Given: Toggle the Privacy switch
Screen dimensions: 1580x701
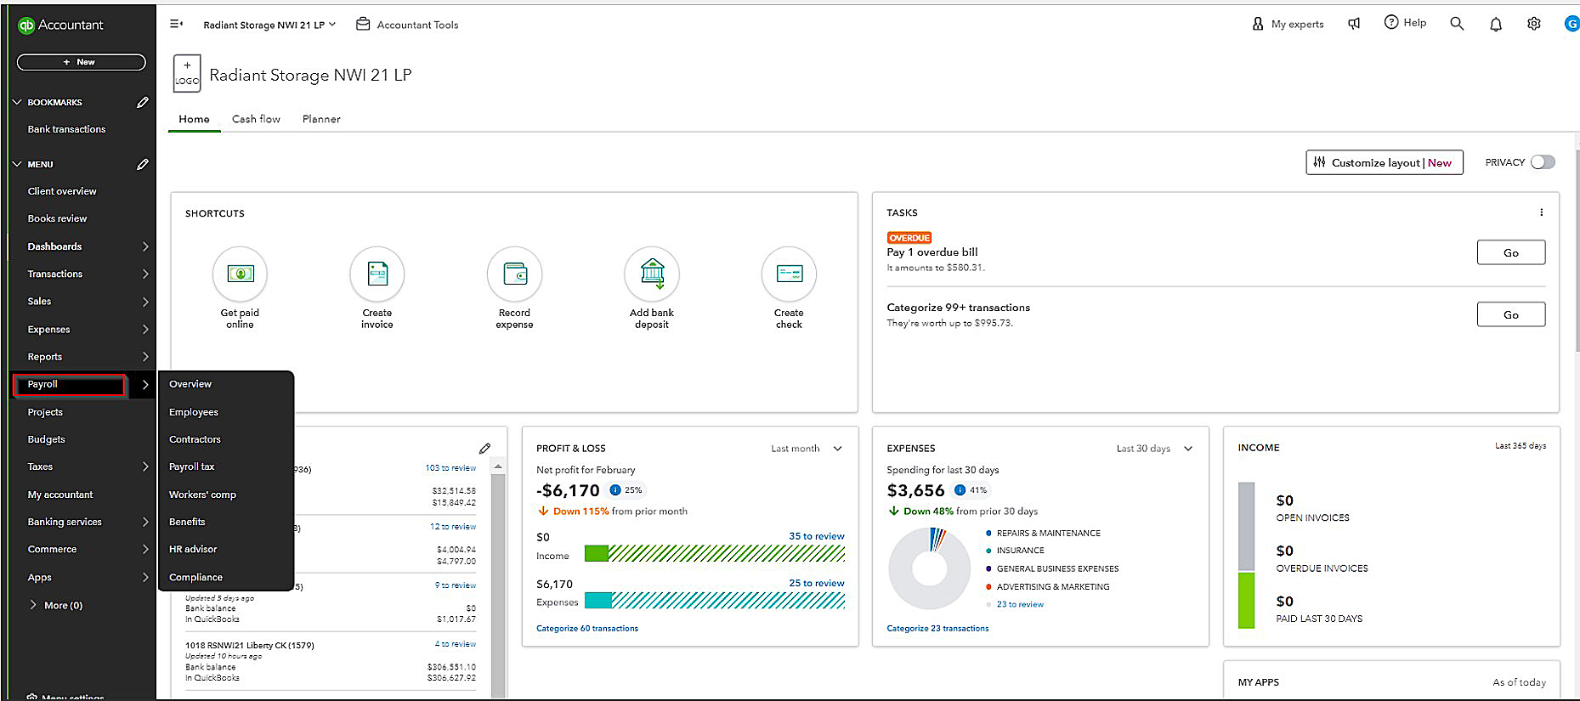Looking at the screenshot, I should 1543,162.
